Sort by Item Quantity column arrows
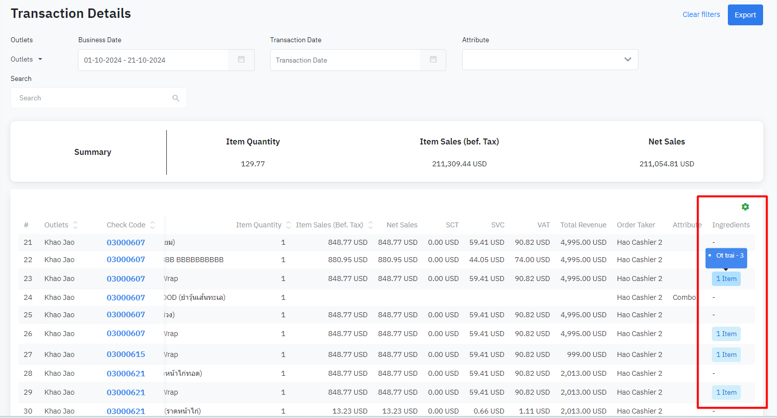 [288, 225]
